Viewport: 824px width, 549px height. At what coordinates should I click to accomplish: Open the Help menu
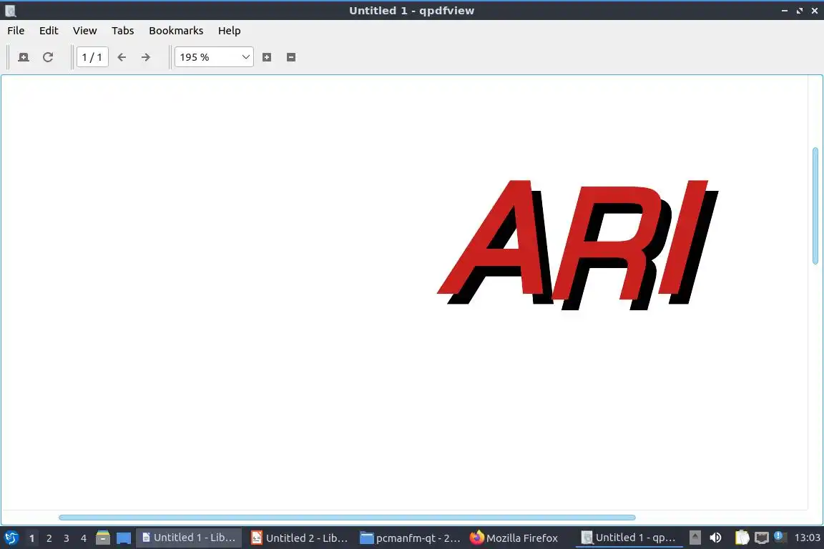coord(229,31)
